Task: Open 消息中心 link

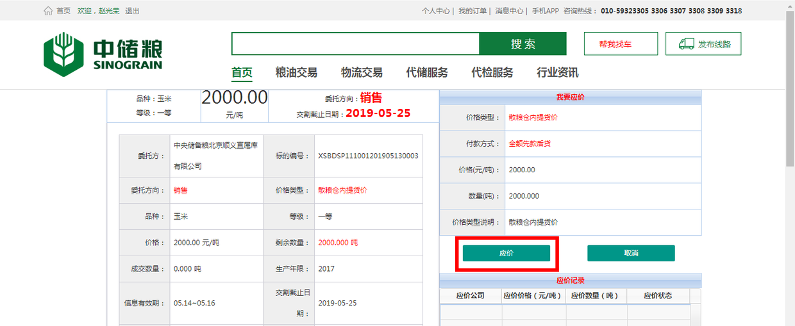Action: click(x=510, y=11)
